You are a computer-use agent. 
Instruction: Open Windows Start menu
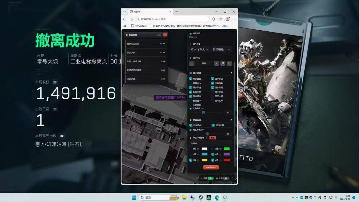click(134, 198)
